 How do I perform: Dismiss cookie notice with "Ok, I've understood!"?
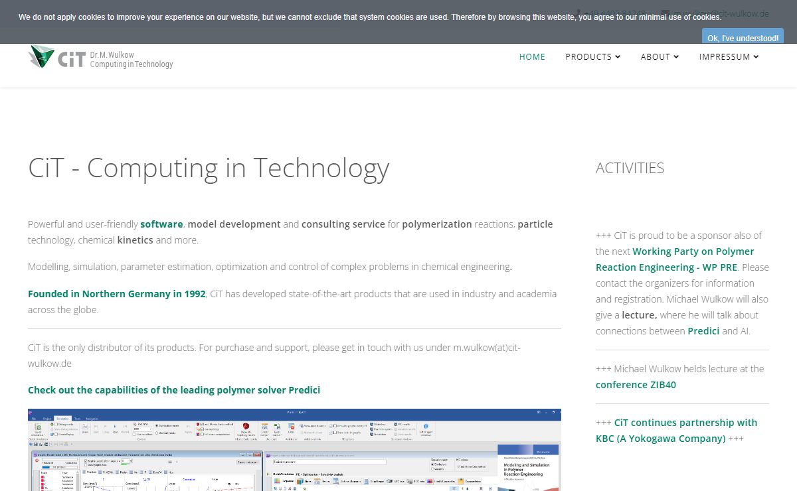[x=743, y=38]
